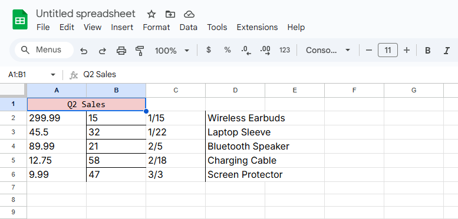Increase the font size
The height and width of the screenshot is (219, 458).
(407, 50)
